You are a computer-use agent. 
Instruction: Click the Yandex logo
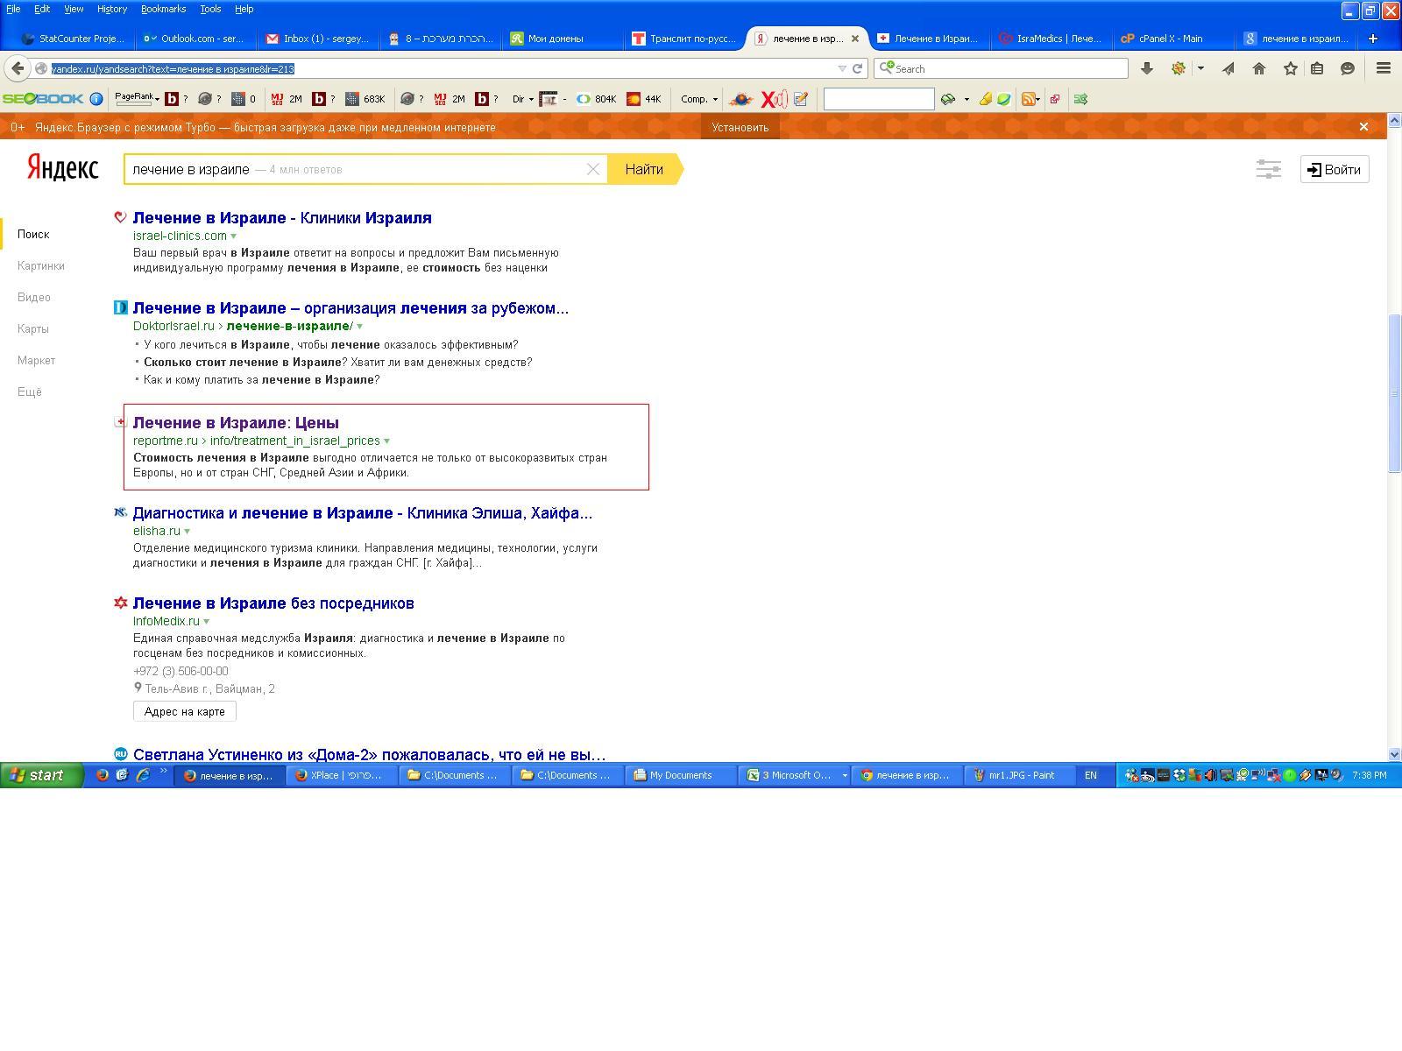62,167
